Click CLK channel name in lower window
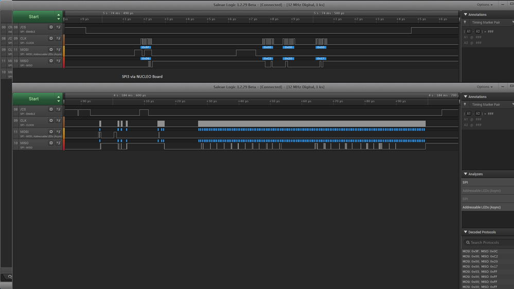 click(23, 120)
